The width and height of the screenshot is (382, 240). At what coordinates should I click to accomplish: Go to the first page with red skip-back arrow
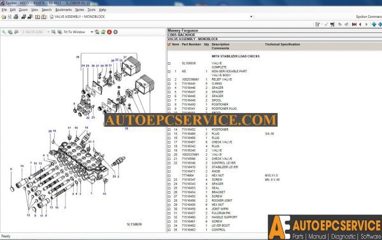point(354,24)
